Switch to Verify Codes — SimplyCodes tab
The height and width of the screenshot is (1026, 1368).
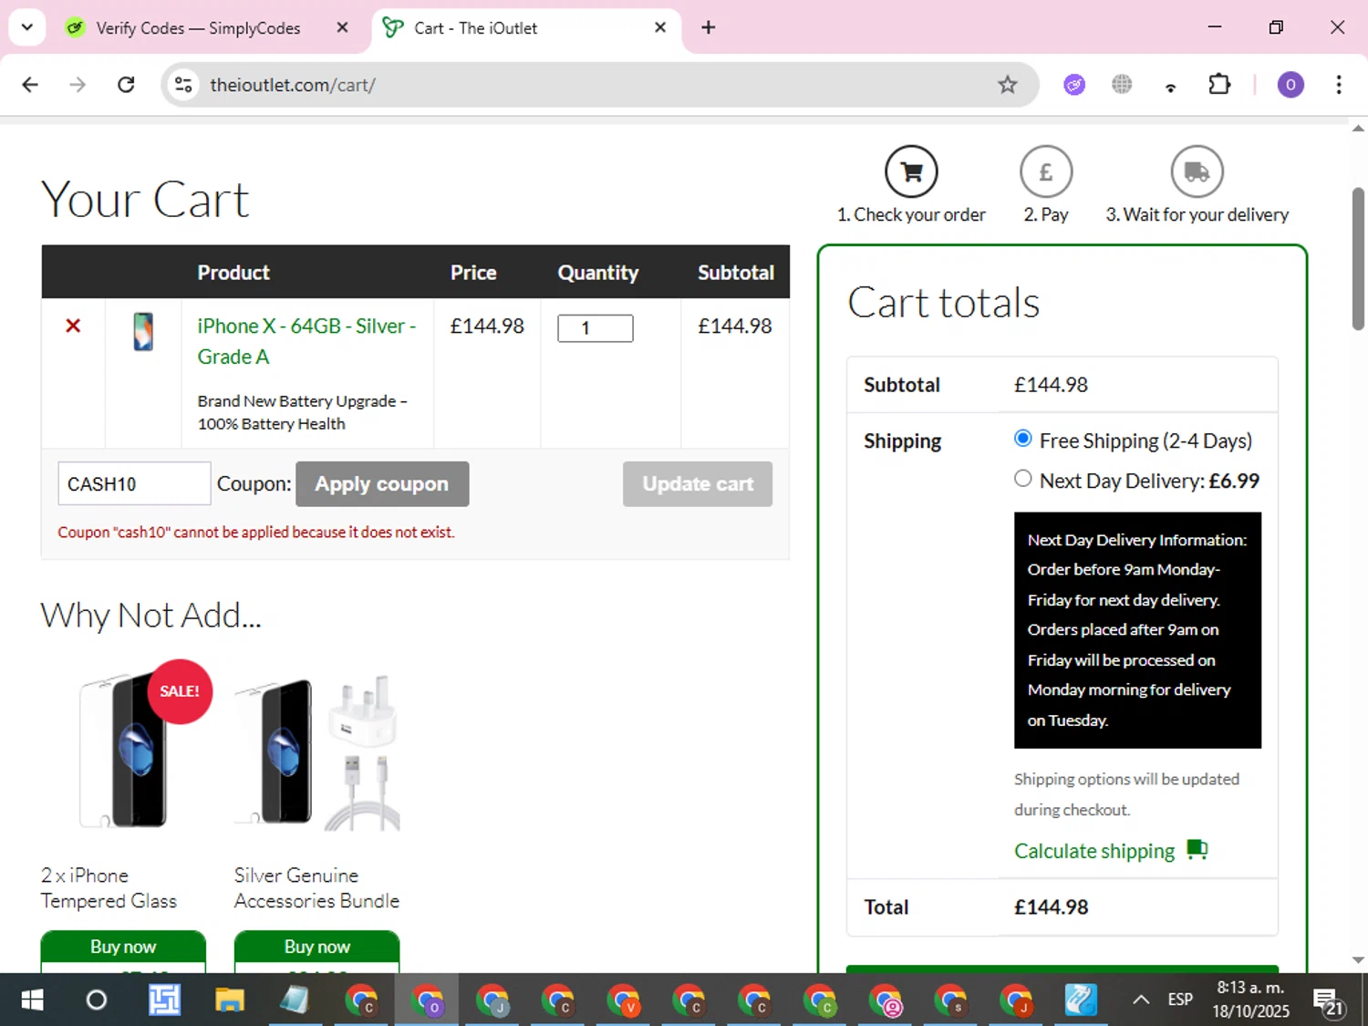198,28
